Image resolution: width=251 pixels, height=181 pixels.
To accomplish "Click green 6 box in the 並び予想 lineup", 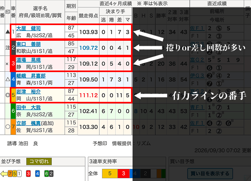I will coord(47,174).
